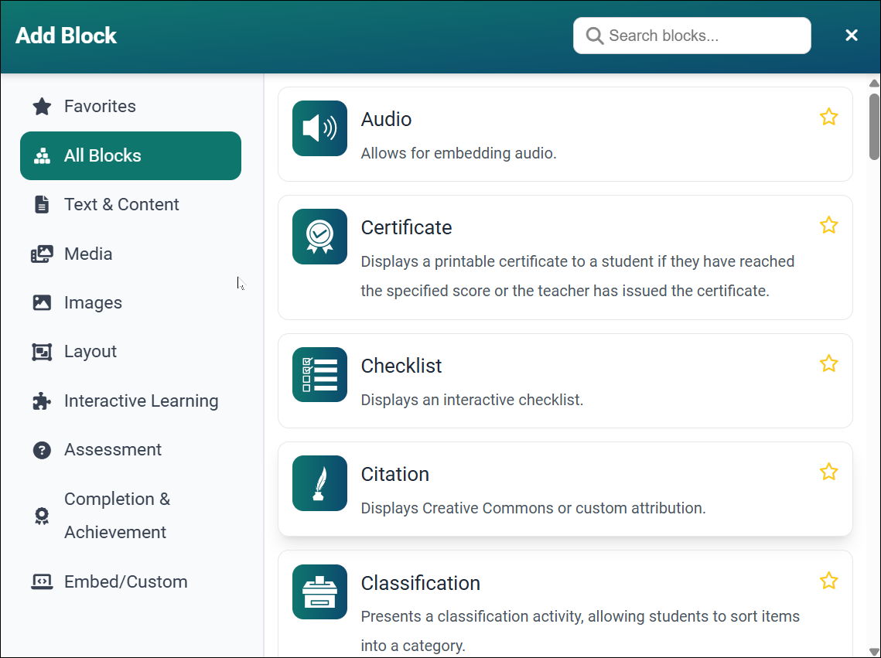Click the Citation quill icon

319,482
